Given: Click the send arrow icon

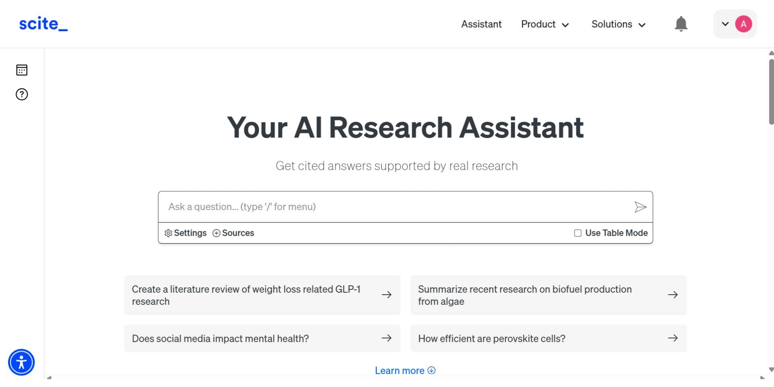Looking at the screenshot, I should click(640, 207).
